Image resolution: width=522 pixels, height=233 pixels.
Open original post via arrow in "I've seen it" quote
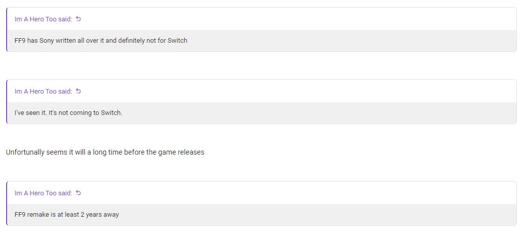pyautogui.click(x=78, y=92)
